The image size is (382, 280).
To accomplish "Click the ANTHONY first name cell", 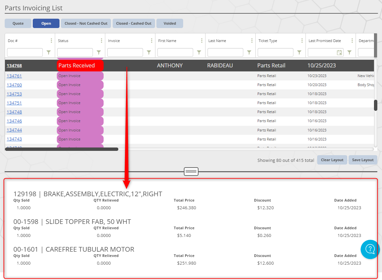I will [x=170, y=65].
